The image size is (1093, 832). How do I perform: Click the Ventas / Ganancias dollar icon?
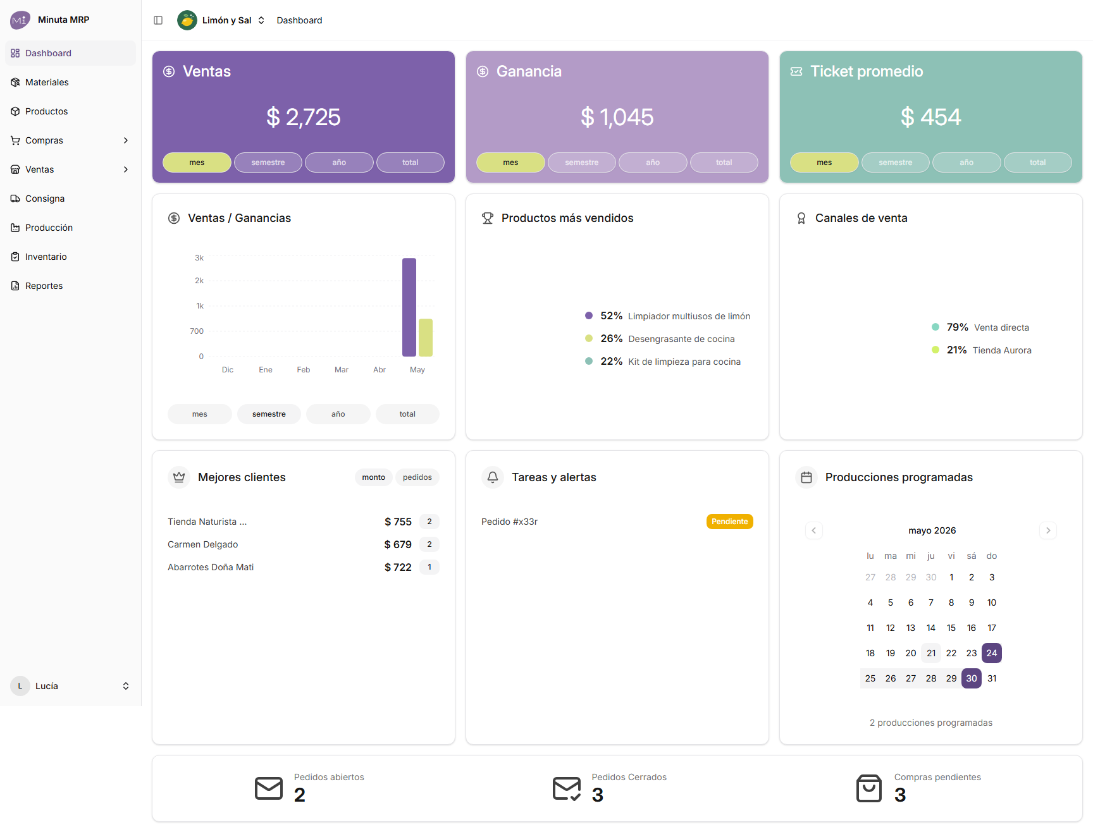coord(174,218)
